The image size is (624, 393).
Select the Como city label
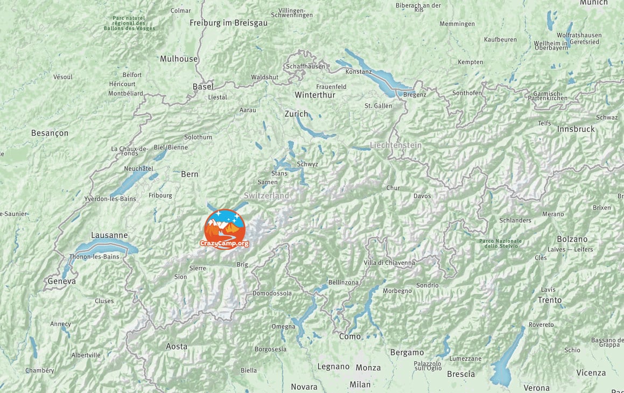click(350, 336)
